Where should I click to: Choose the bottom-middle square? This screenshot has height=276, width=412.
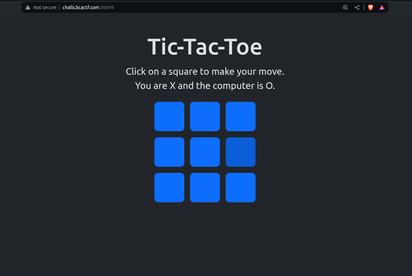pyautogui.click(x=205, y=187)
